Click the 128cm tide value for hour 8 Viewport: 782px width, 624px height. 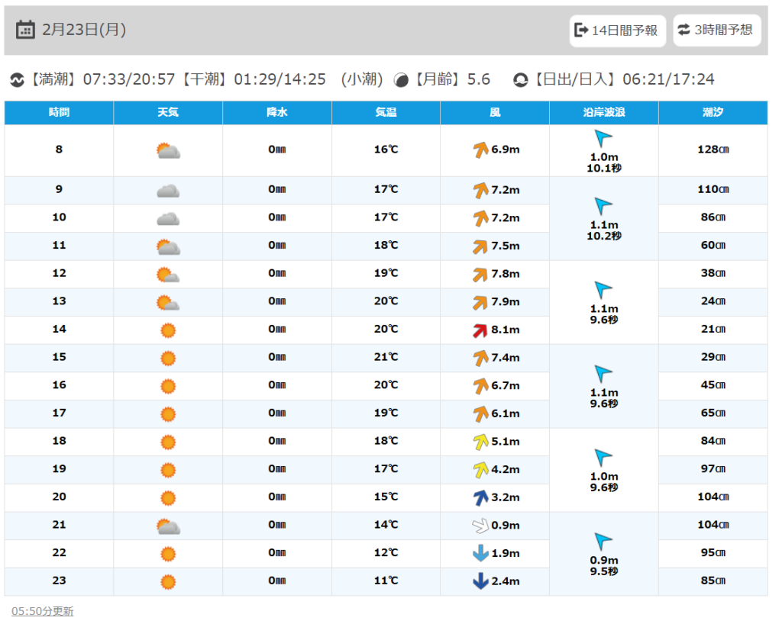pos(713,150)
